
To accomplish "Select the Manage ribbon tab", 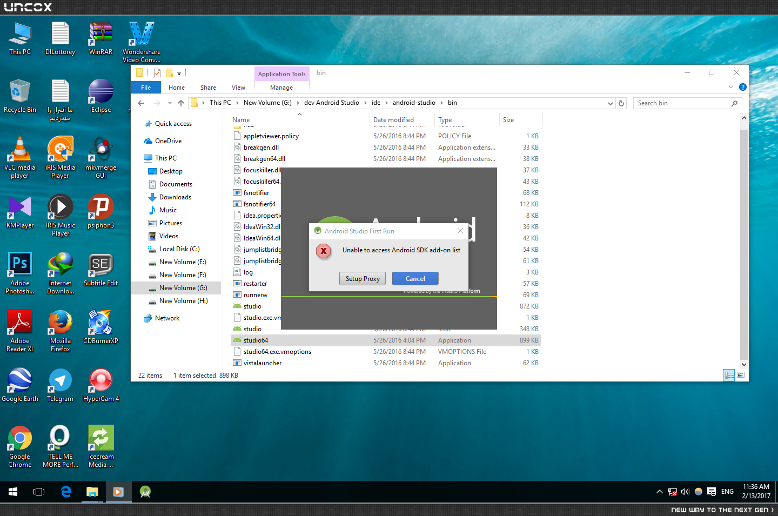I will (x=281, y=88).
